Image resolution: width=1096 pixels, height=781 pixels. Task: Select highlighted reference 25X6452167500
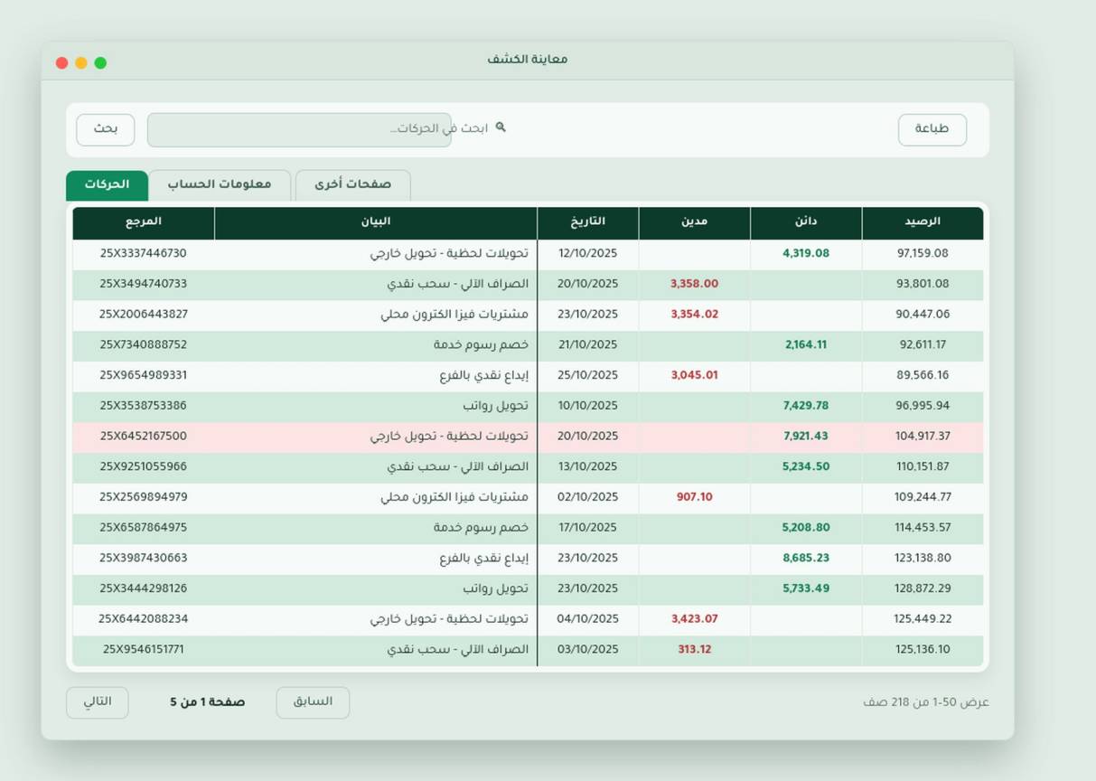click(x=144, y=437)
